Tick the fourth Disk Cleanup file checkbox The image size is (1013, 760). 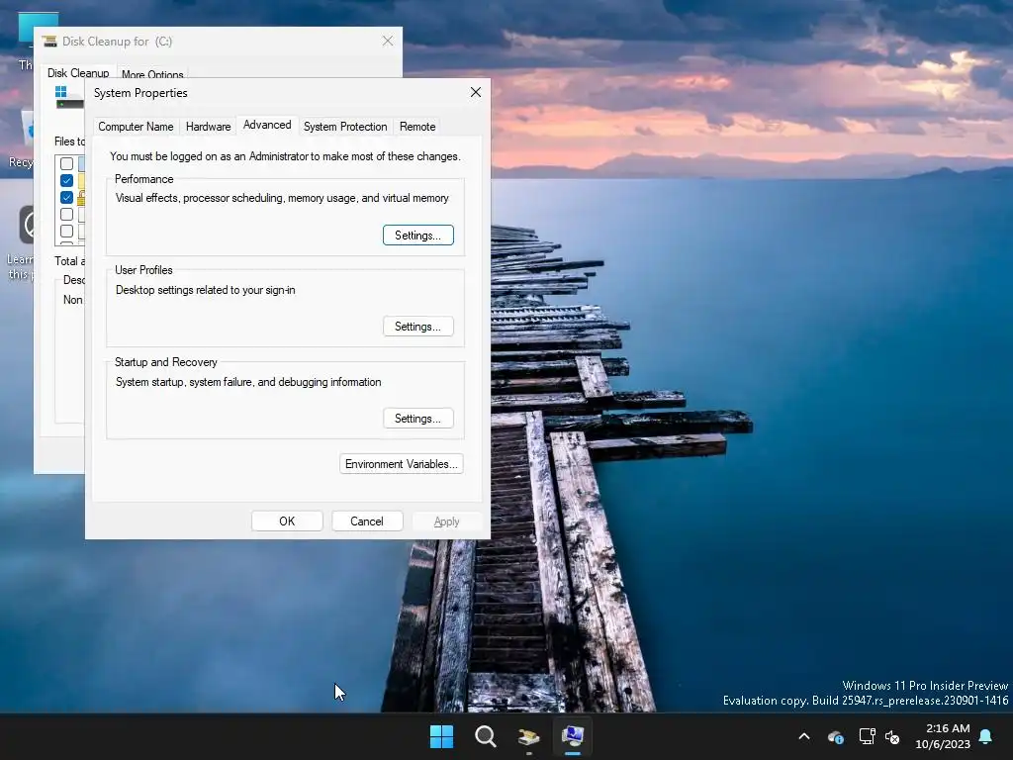[66, 214]
